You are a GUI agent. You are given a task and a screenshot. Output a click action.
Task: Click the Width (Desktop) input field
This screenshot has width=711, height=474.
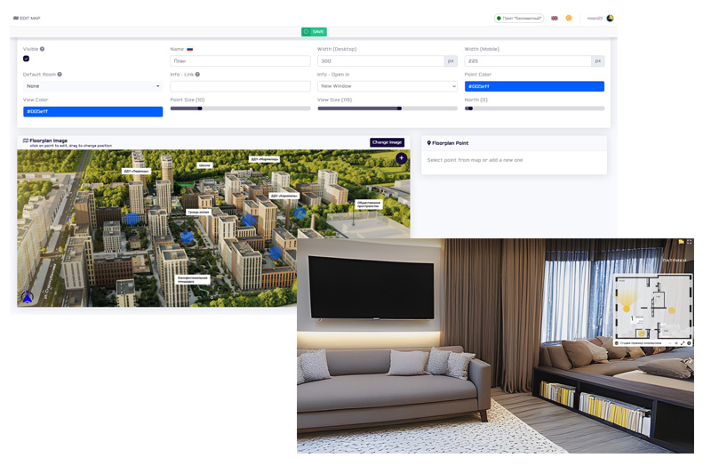380,61
